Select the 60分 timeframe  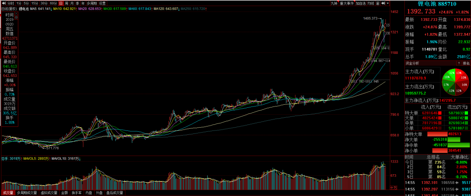[x=54, y=3]
